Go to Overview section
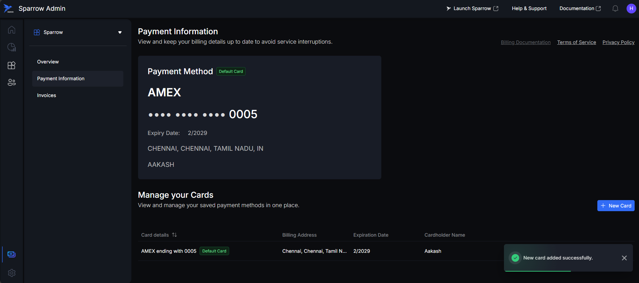This screenshot has height=283, width=639. pos(48,62)
